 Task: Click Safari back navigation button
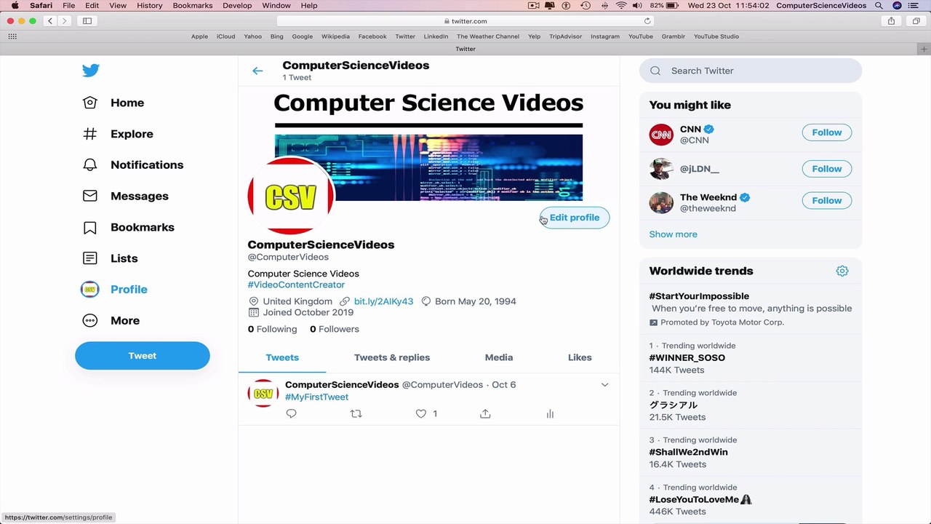(50, 21)
